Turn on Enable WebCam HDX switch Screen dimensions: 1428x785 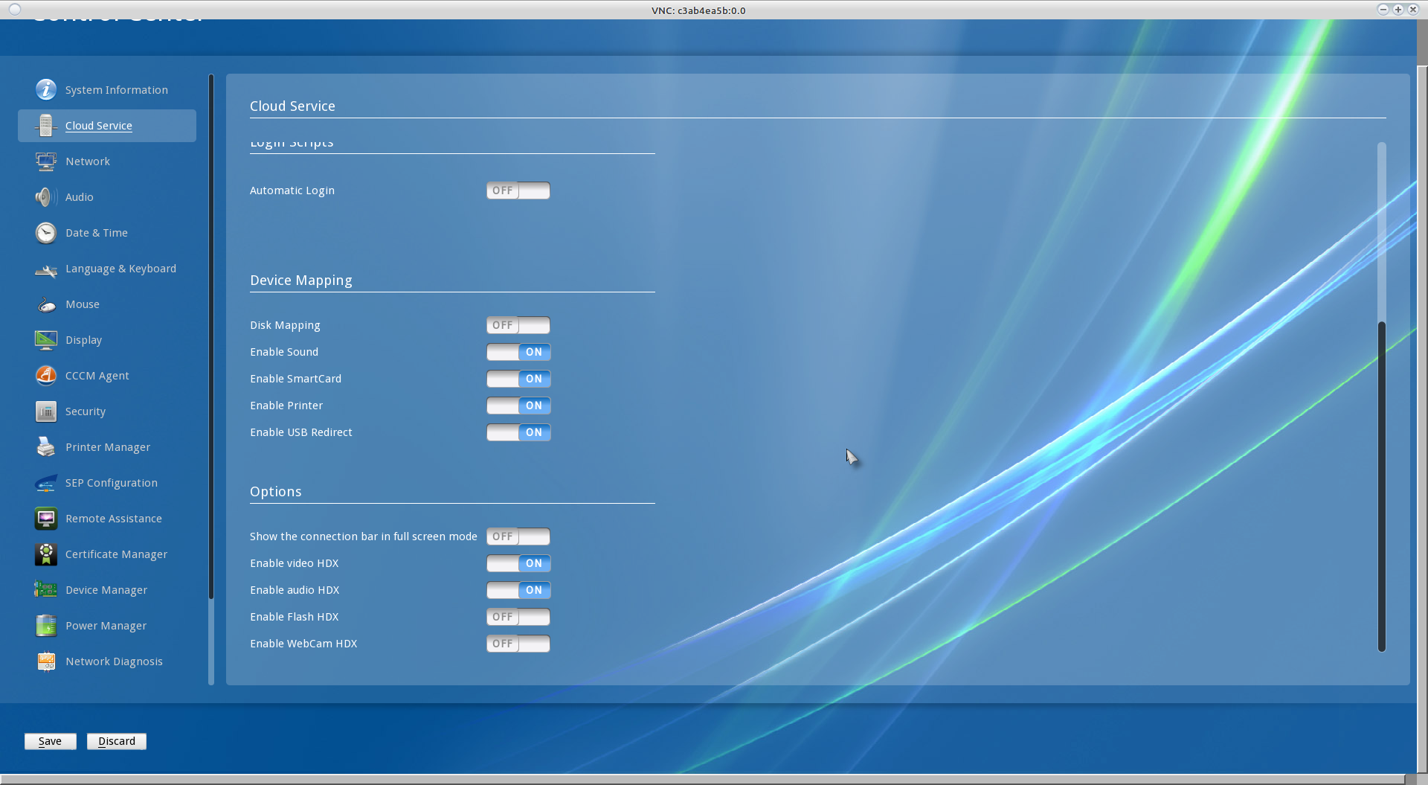(518, 644)
